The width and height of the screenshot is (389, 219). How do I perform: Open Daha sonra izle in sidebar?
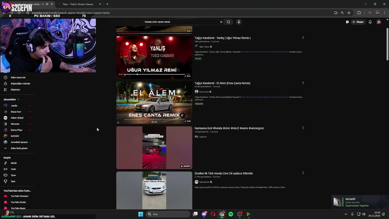[18, 78]
